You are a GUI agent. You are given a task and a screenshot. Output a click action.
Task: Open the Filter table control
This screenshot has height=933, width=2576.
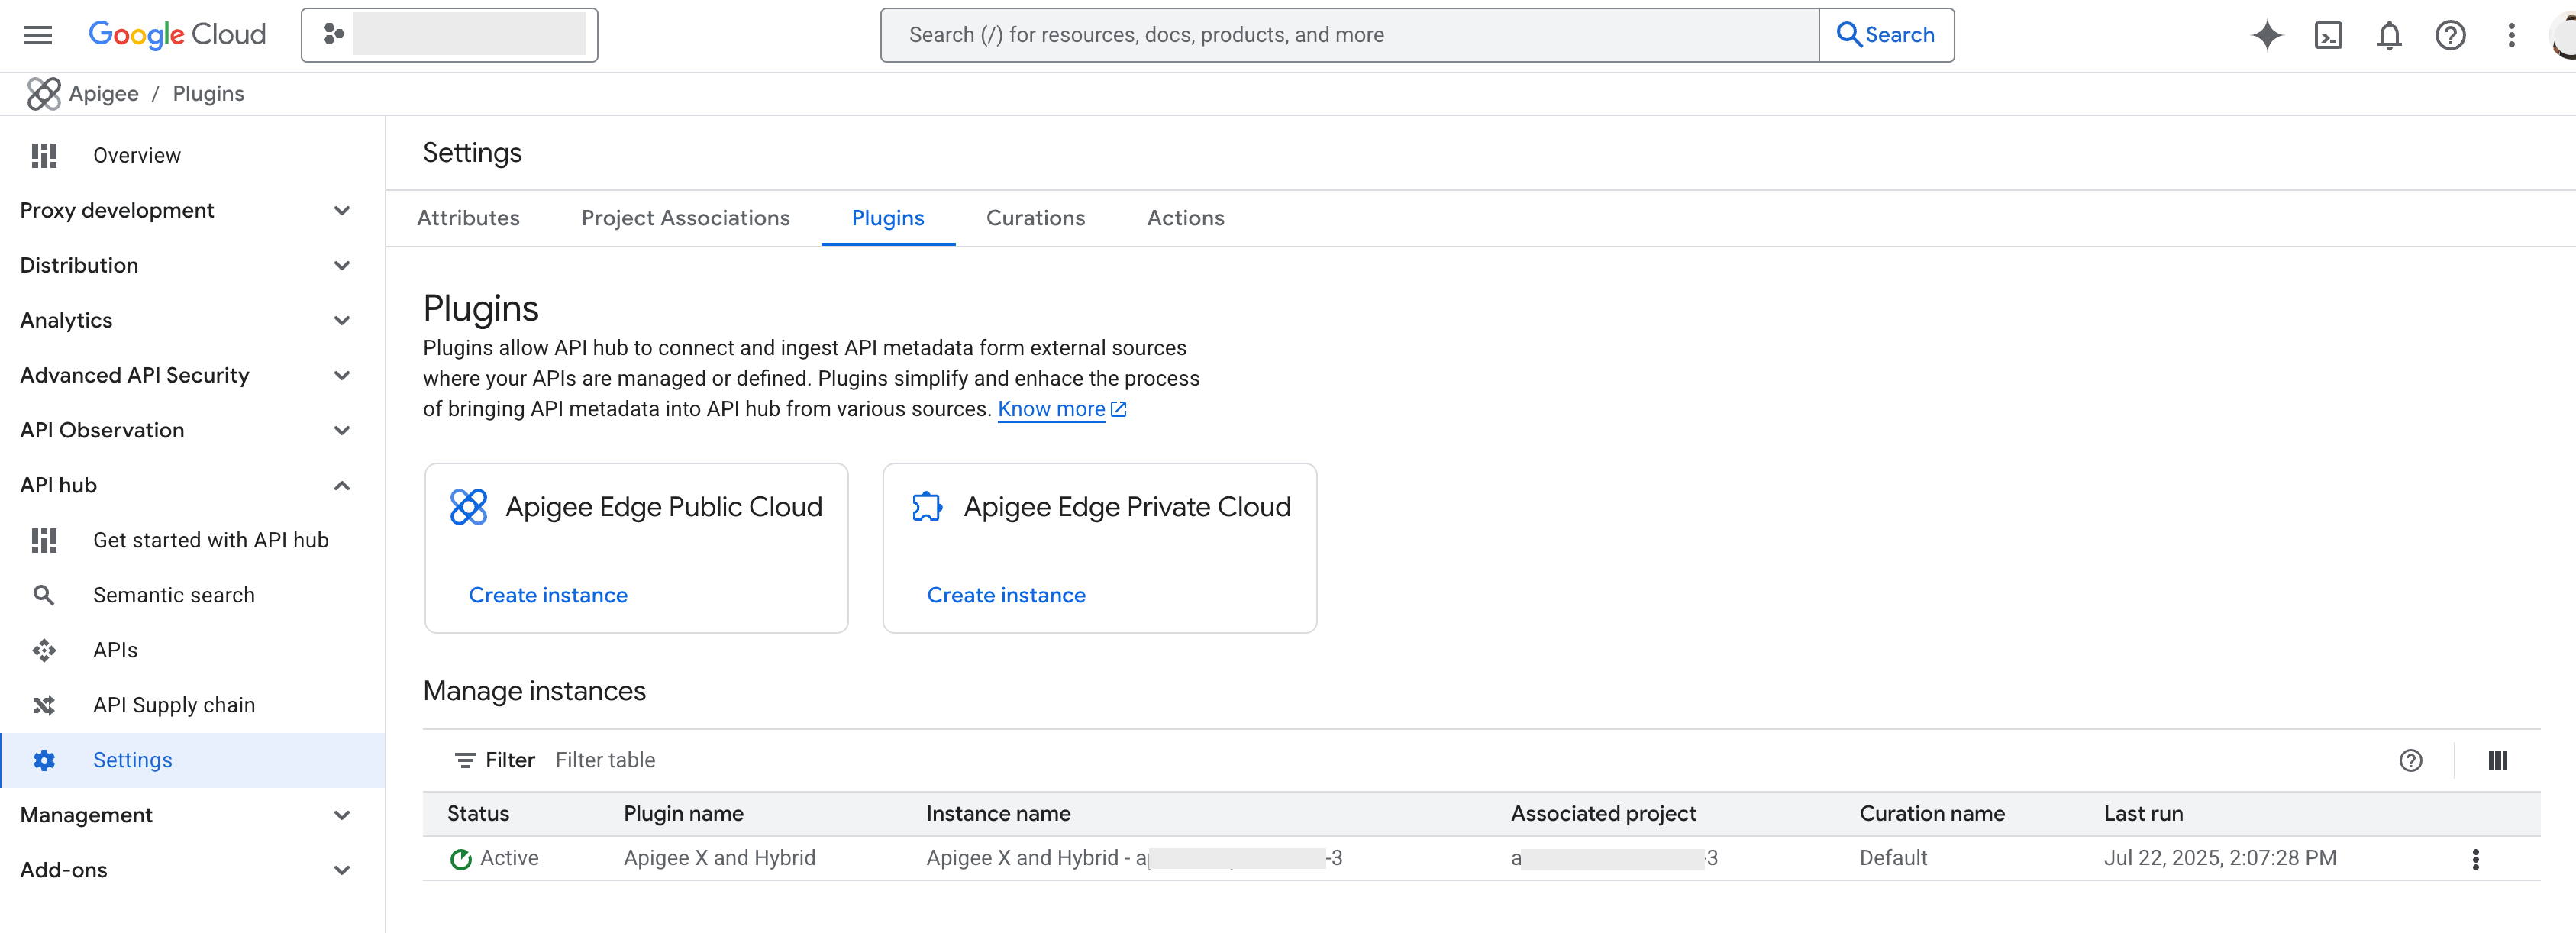point(605,760)
